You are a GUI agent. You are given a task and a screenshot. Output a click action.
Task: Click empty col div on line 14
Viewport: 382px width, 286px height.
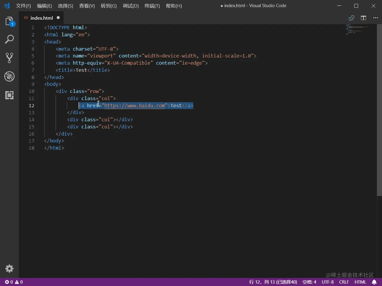[100, 119]
